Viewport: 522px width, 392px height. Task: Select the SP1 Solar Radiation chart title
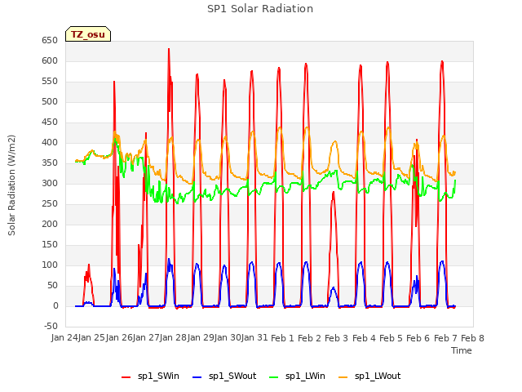pyautogui.click(x=260, y=9)
